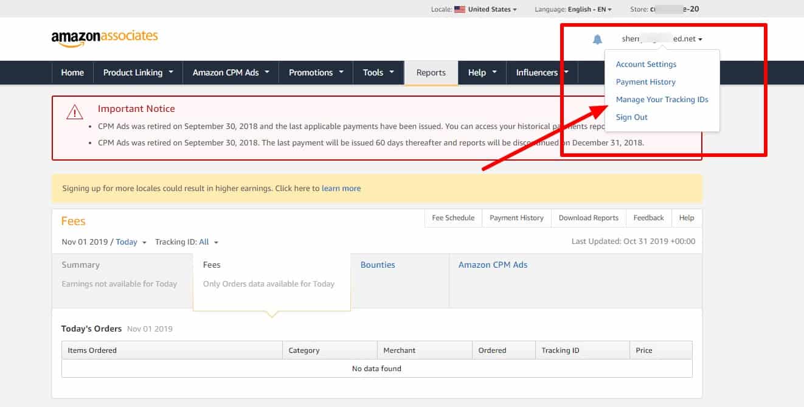Click Sign Out

[631, 117]
